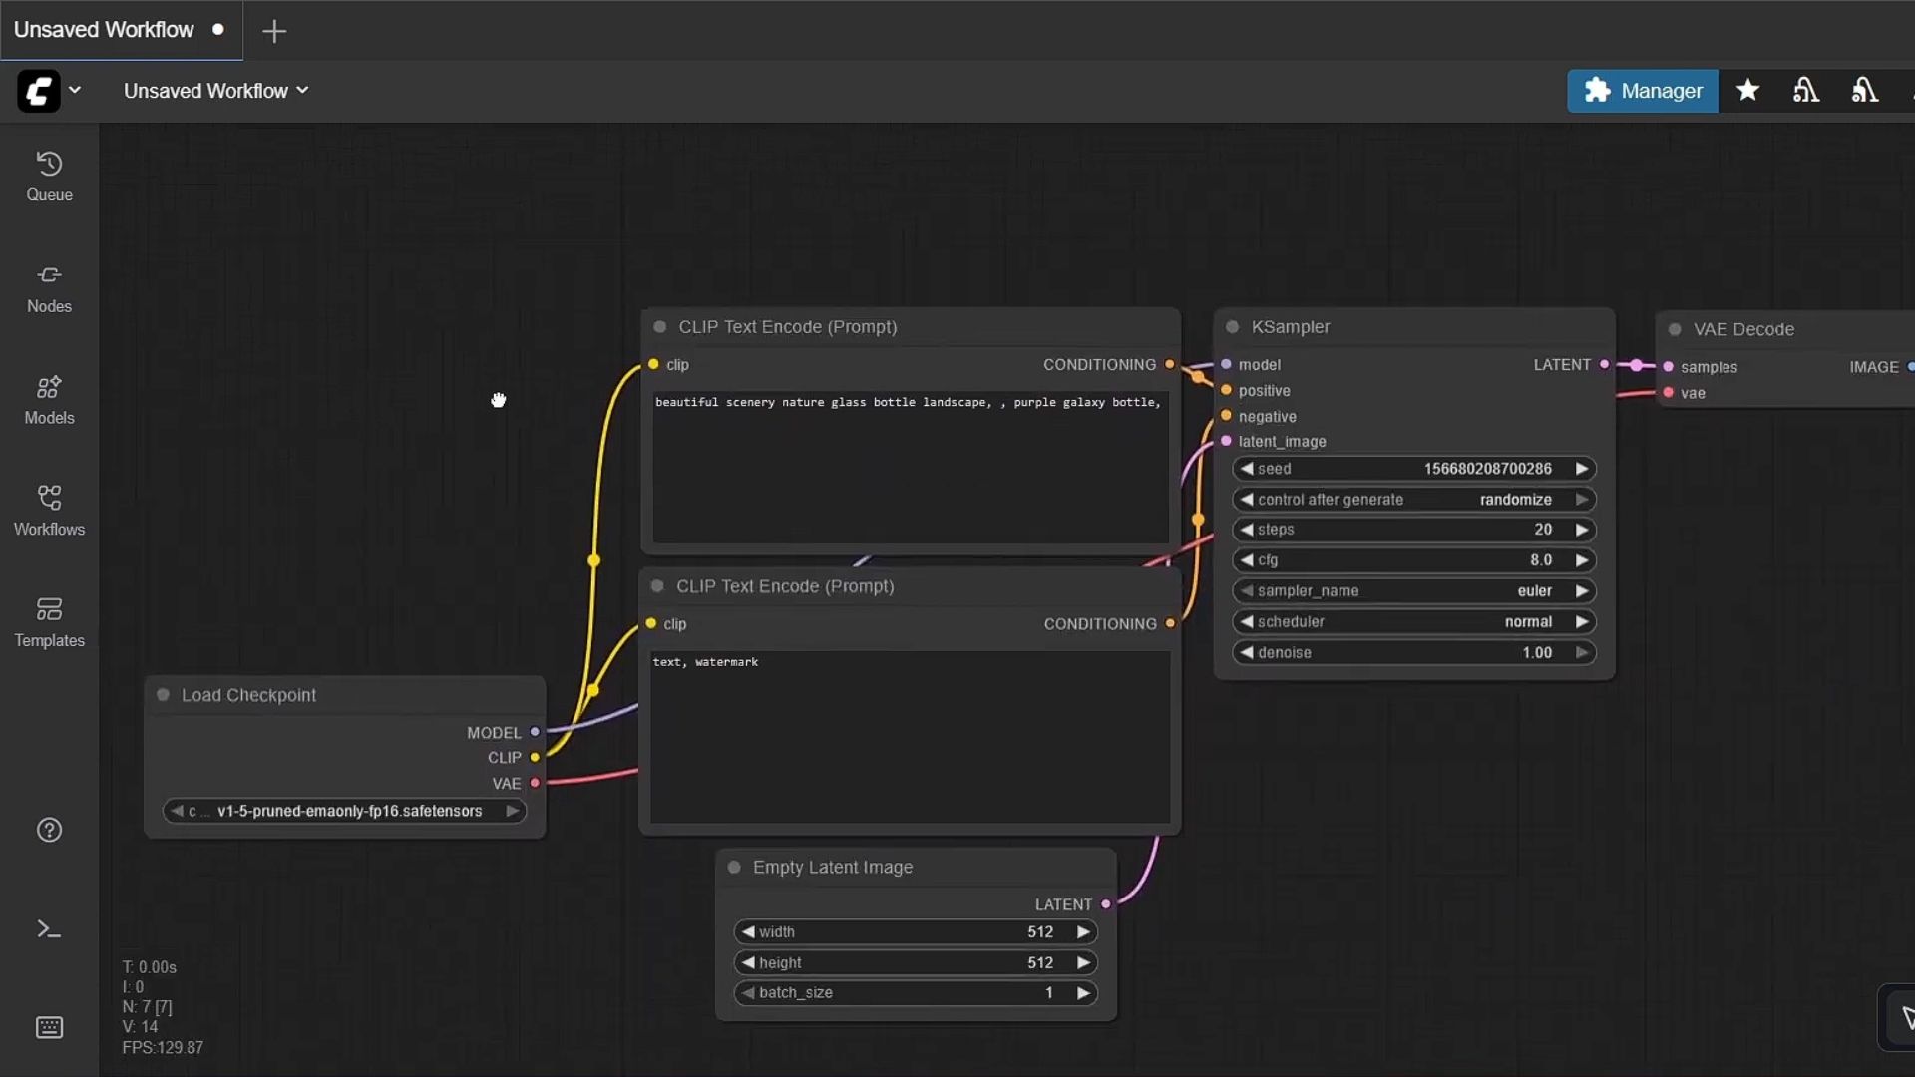Select the Unsaved Workflow tab
The height and width of the screenshot is (1077, 1915).
pos(105,30)
